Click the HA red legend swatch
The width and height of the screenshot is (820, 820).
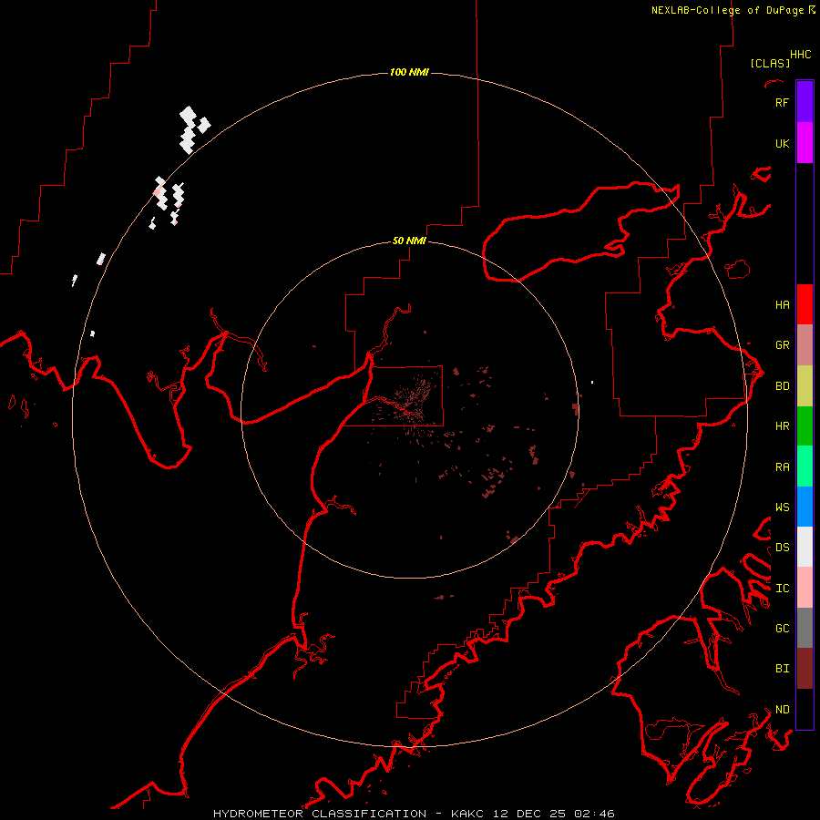point(805,304)
